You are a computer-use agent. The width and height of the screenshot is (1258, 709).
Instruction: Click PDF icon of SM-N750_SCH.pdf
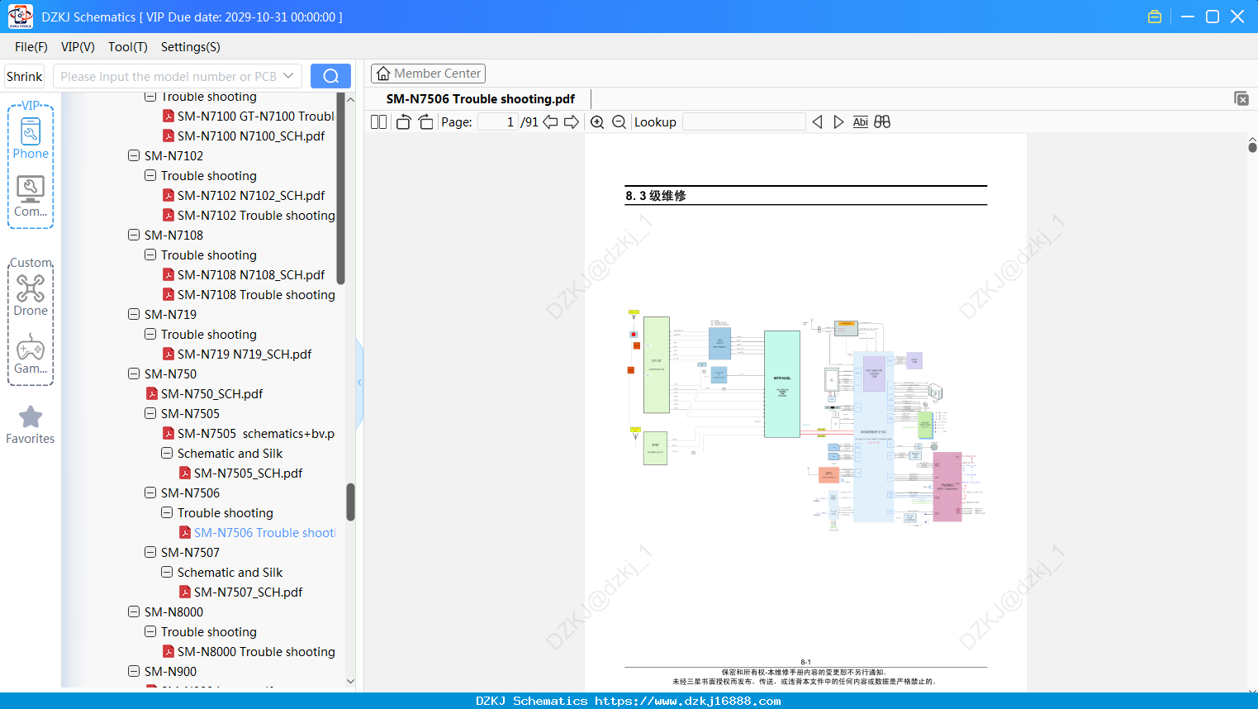(152, 394)
